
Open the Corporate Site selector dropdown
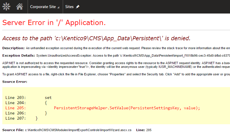pyautogui.click(x=45, y=7)
